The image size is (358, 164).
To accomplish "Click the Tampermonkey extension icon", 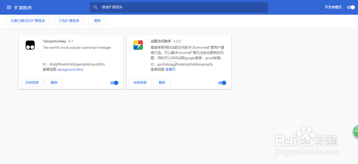I will coord(30,45).
